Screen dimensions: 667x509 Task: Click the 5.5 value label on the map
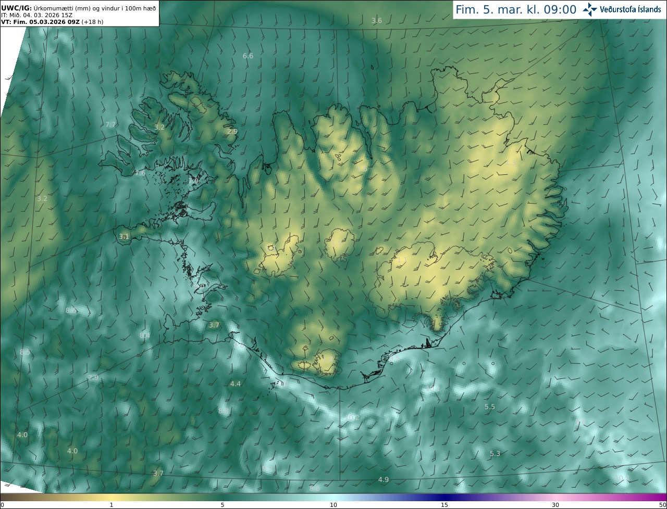490,406
